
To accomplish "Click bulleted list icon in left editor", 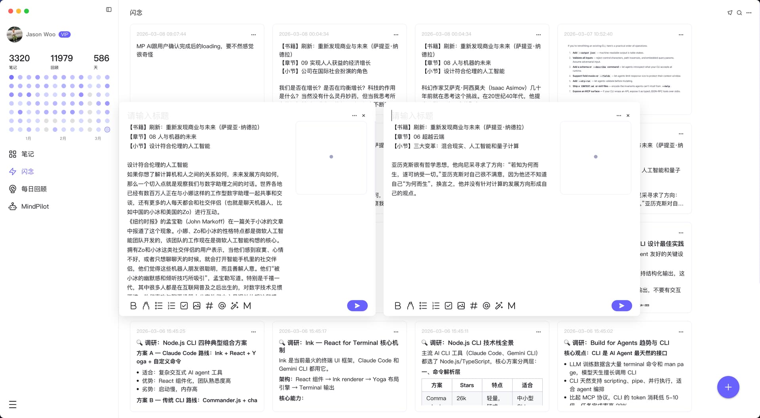I will 159,306.
